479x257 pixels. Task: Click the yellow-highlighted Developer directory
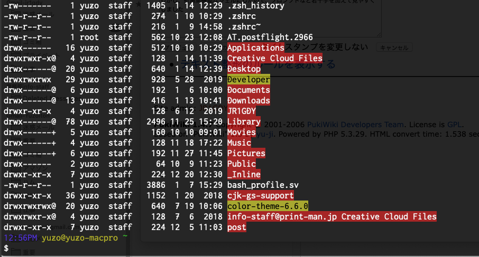tap(248, 80)
